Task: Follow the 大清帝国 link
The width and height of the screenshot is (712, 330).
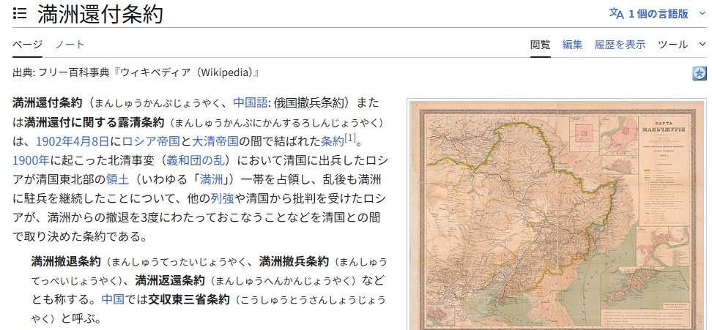Action: (x=215, y=141)
